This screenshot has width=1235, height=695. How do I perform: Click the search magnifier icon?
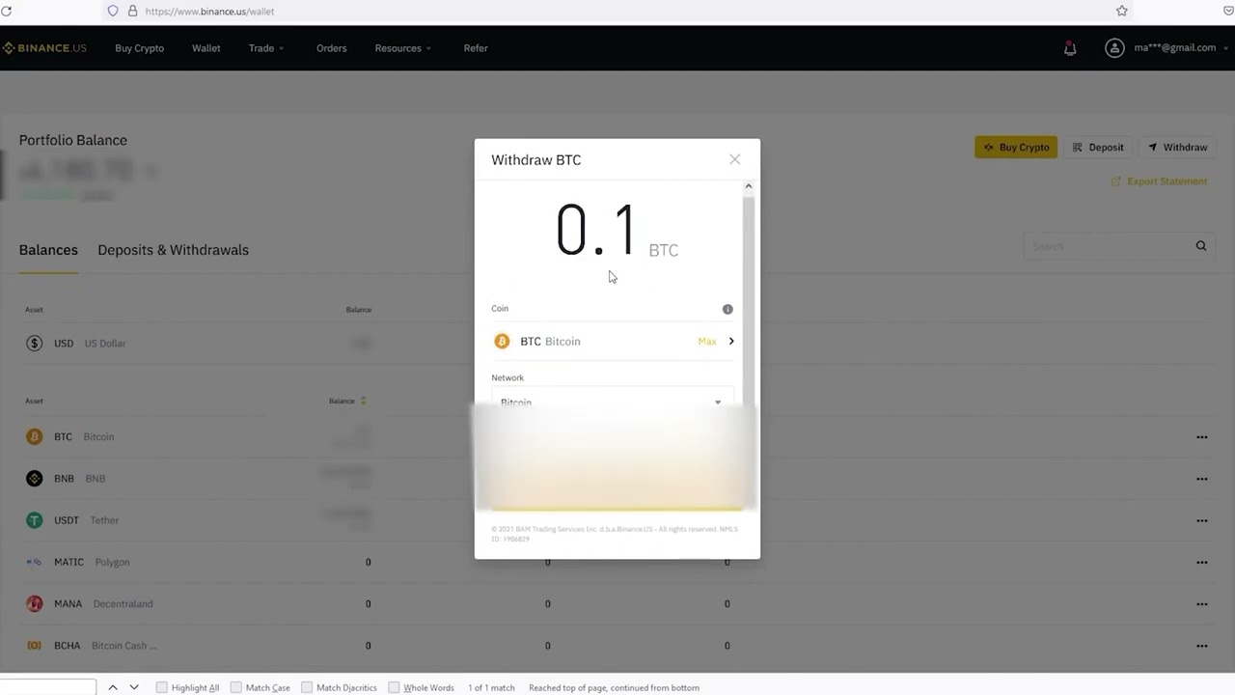coord(1201,246)
